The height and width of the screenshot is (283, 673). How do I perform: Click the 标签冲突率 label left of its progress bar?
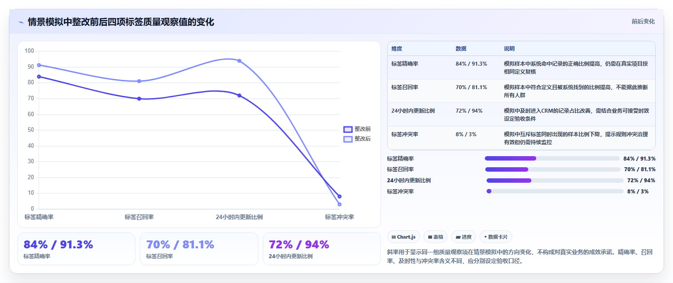tap(400, 192)
